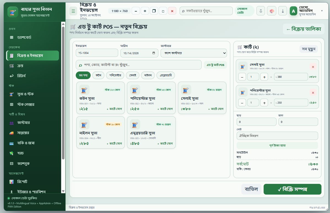Screen dimensions: 330x213
Task: Click the নোট ঐচ্ছিক বিবরণ field
Action: click(x=277, y=136)
